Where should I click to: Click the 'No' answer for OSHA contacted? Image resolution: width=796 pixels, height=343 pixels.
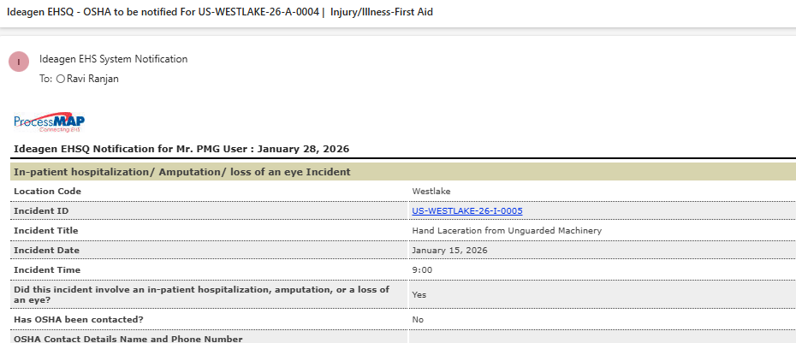[x=418, y=320]
